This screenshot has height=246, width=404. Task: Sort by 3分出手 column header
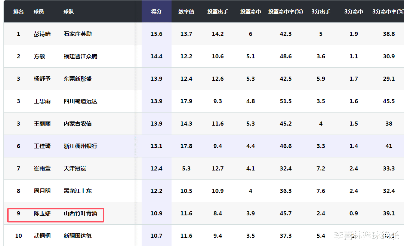(321, 12)
